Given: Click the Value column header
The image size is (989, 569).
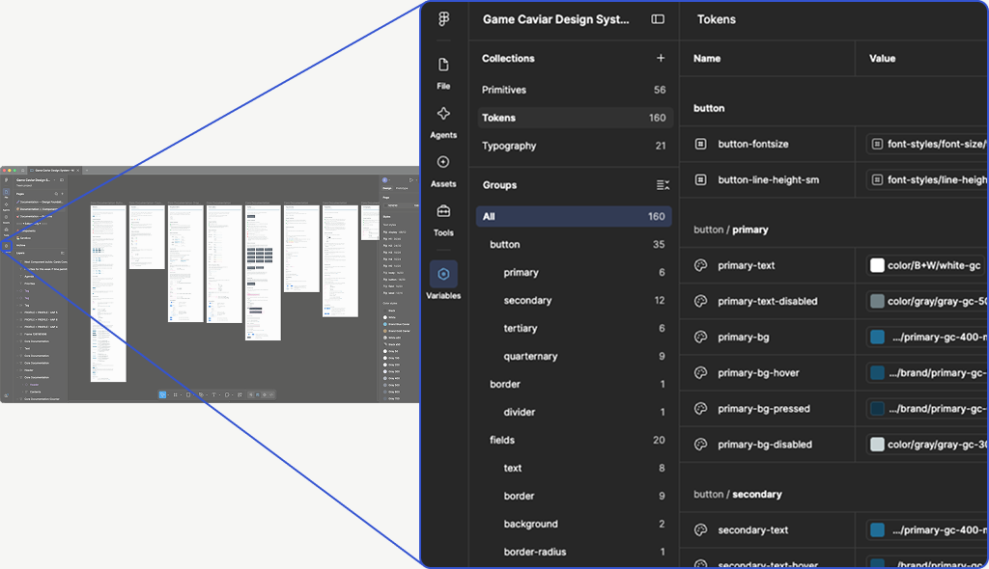Looking at the screenshot, I should tap(882, 58).
